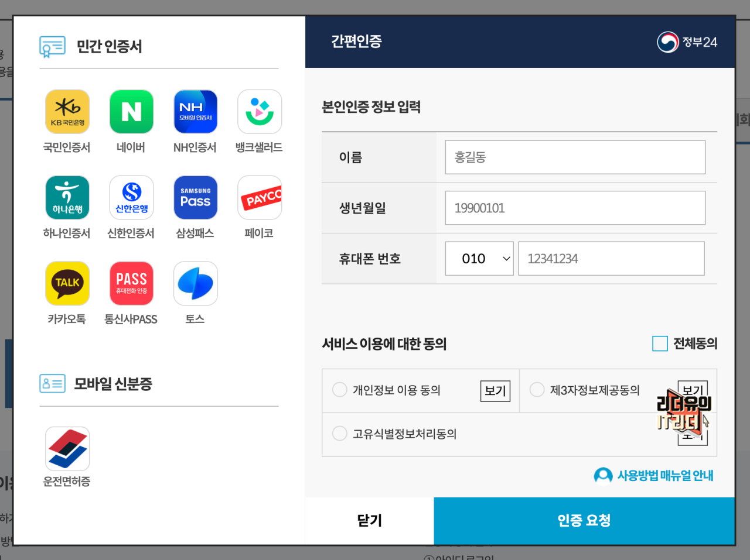Open the 010 phone prefix dropdown

point(479,259)
